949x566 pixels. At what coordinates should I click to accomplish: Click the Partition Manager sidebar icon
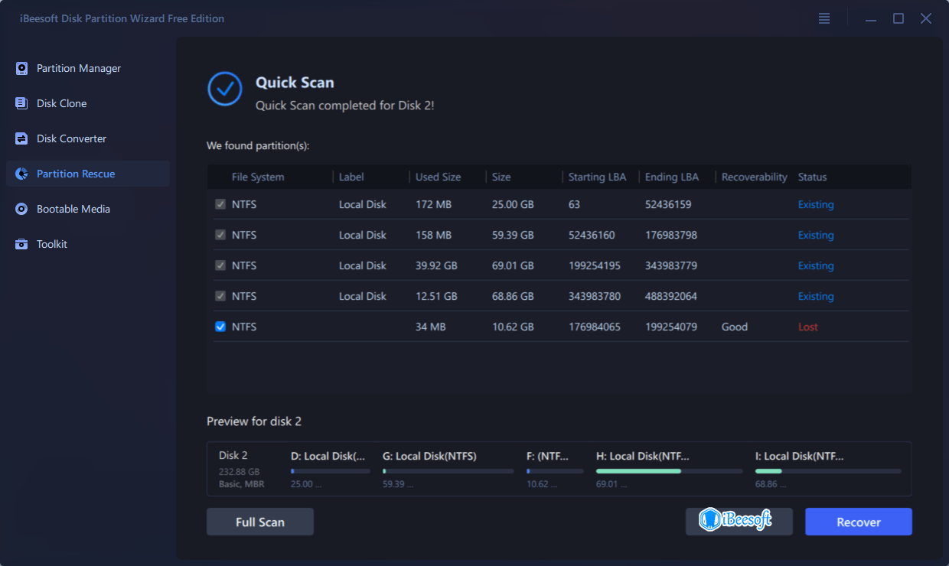pos(21,69)
